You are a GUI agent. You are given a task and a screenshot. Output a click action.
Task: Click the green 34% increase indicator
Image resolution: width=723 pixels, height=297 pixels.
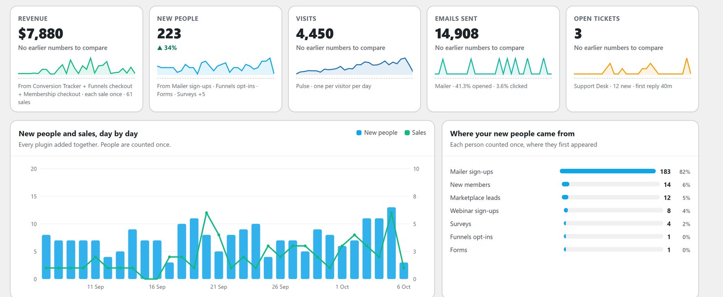coord(167,48)
